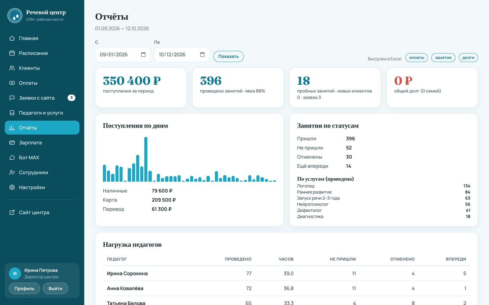The image size is (489, 305).
Task: Open the Клиенты section
Action: 42,68
